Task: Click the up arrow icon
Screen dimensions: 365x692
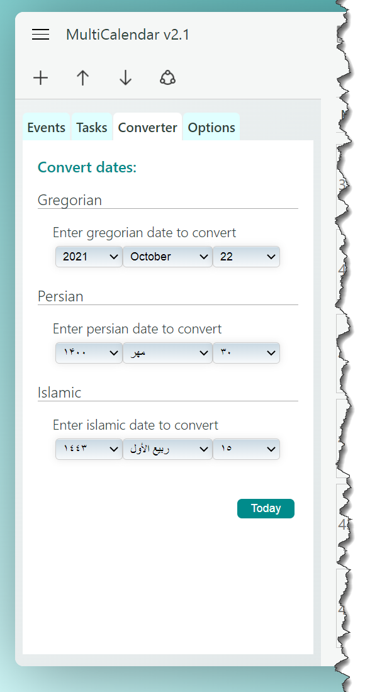Action: (x=82, y=78)
